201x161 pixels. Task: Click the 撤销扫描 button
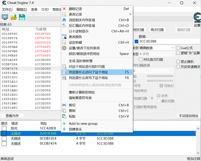click(x=184, y=30)
